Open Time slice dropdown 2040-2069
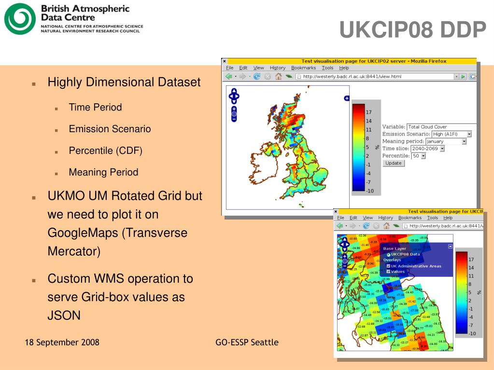494x370 pixels. tap(427, 149)
